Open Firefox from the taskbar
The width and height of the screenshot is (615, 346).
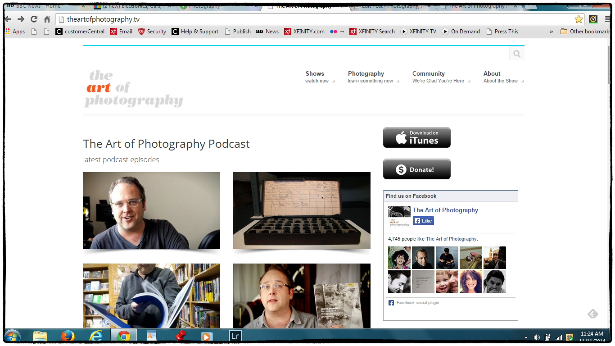(68, 336)
